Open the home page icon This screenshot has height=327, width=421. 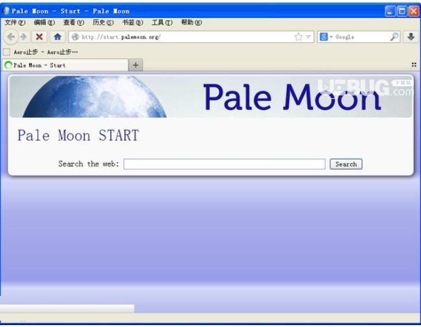[58, 37]
